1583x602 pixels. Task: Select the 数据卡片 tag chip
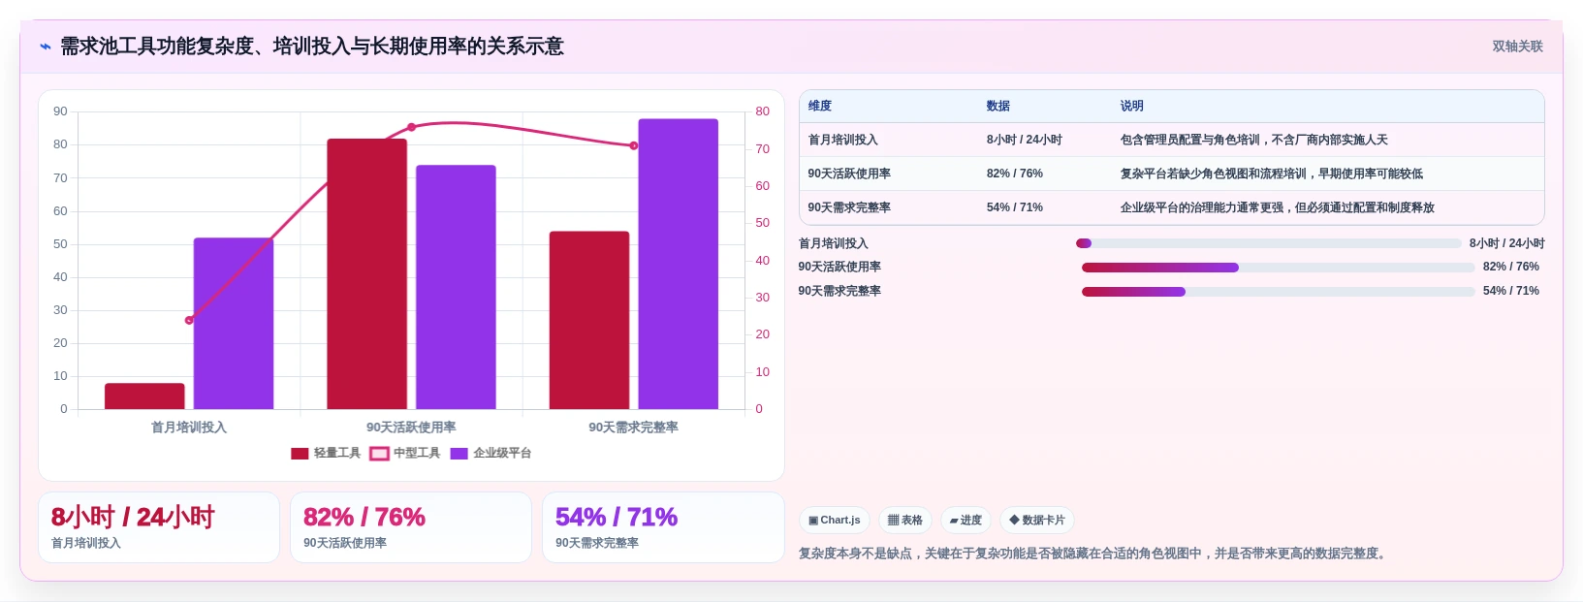point(1036,521)
